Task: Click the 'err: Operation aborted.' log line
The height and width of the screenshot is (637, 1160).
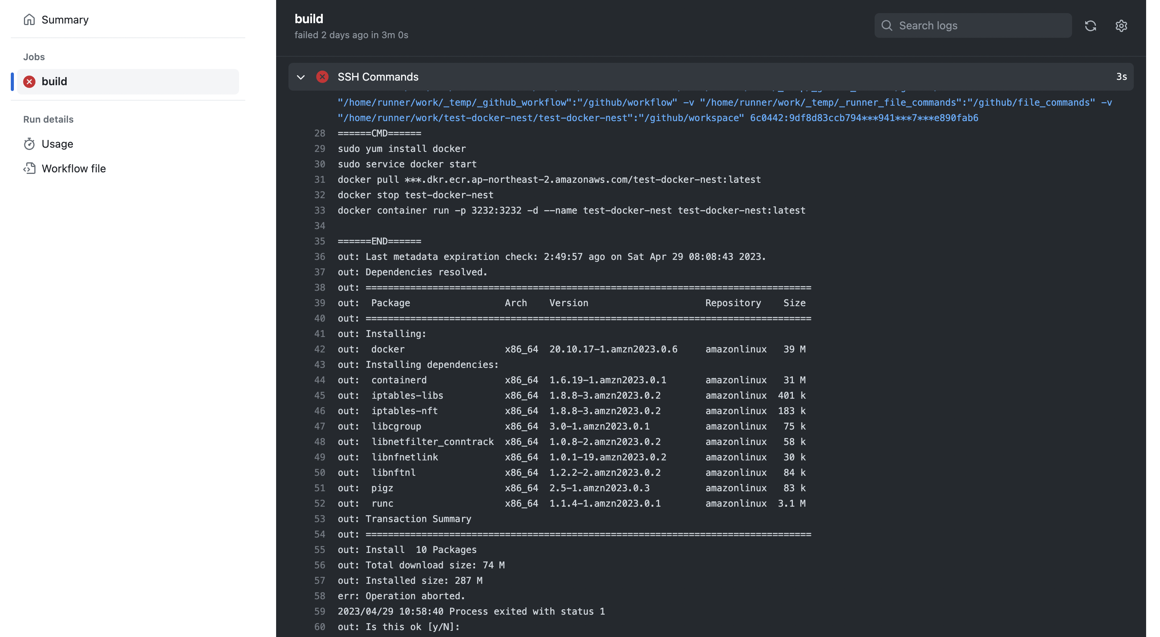Action: coord(401,596)
